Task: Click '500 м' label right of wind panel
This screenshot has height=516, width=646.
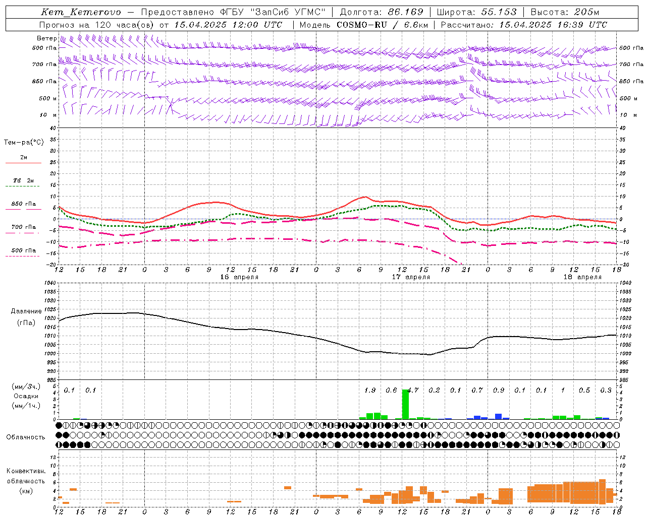Action: point(628,98)
